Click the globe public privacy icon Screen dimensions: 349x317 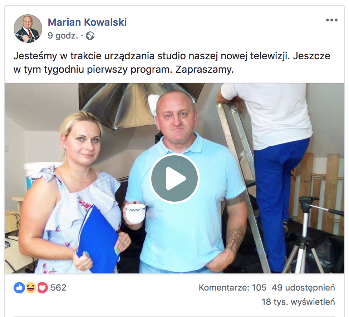tap(90, 36)
